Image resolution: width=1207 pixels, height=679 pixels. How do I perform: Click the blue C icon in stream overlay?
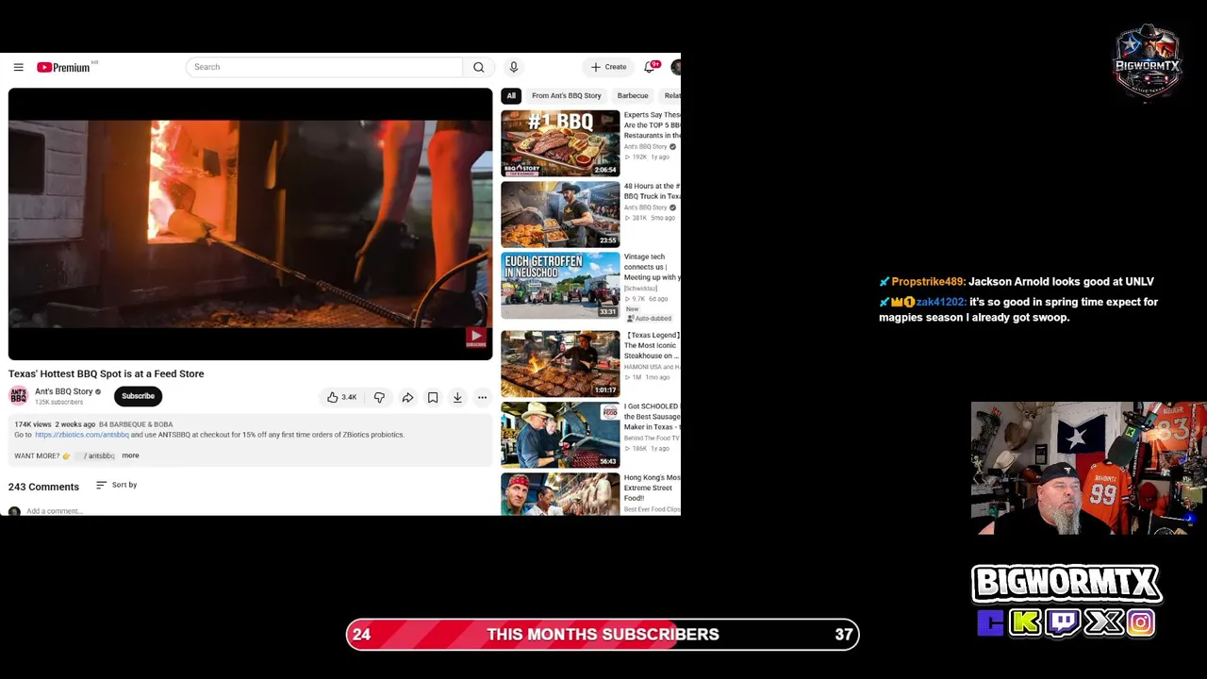coord(989,622)
